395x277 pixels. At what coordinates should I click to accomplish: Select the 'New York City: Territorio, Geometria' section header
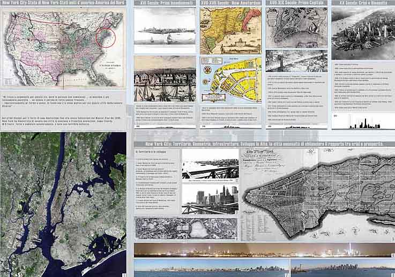click(264, 144)
